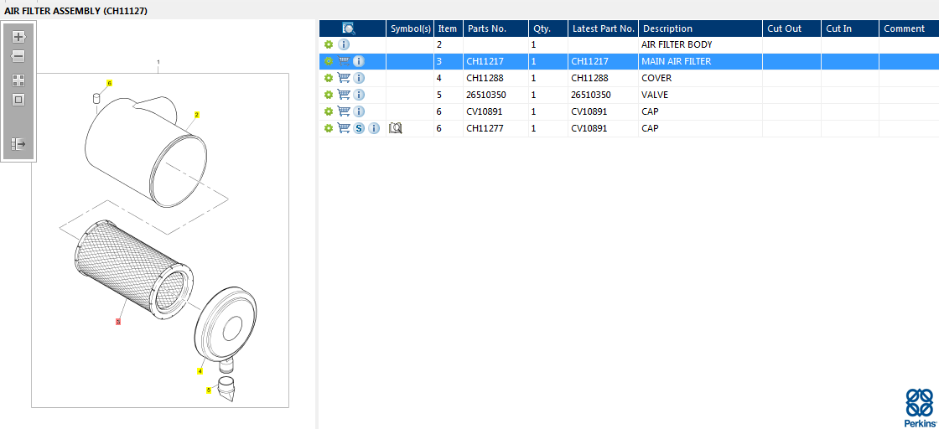This screenshot has height=429, width=939.
Task: Sort by Parts No. column header
Action: click(x=486, y=28)
